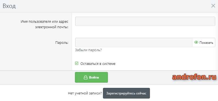
Task: Click the Оставаться в системе label text
Action: click(x=98, y=64)
